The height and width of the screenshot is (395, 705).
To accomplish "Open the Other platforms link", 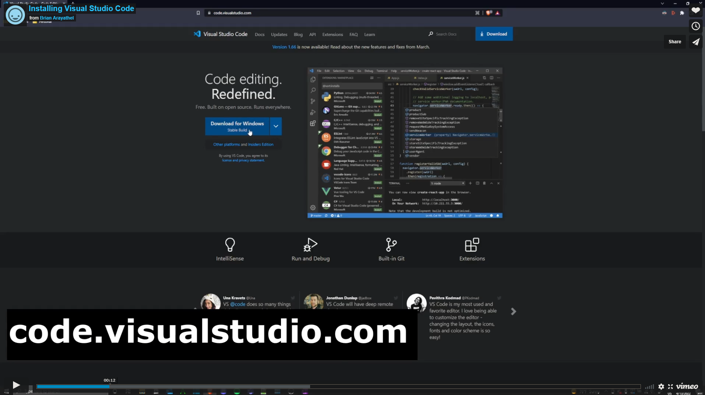I will pyautogui.click(x=226, y=144).
